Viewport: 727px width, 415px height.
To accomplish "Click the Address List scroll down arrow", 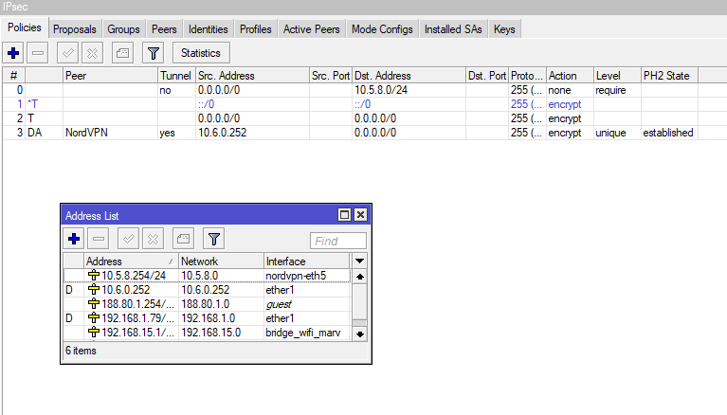I will coord(360,334).
